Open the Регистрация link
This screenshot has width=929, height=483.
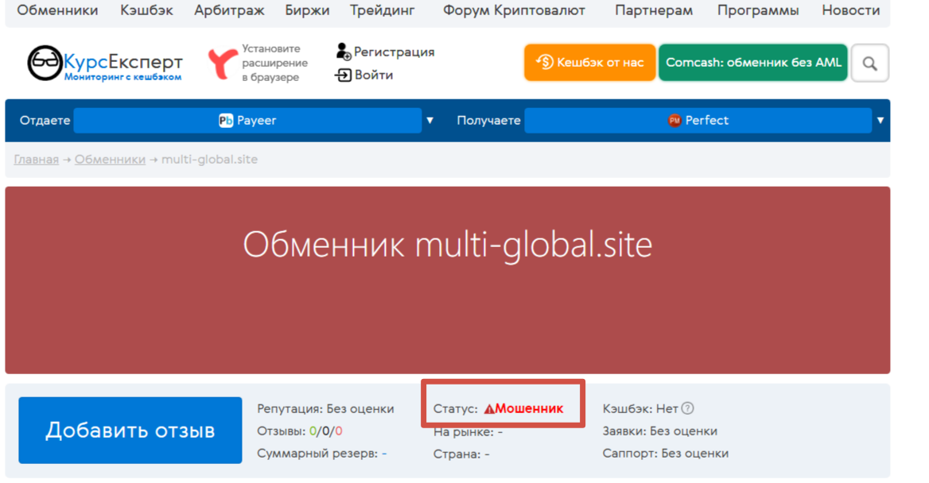[394, 52]
